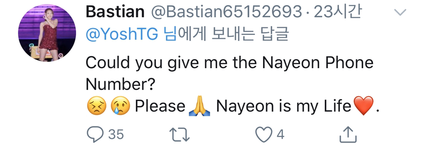Open the share icon menu
The image size is (423, 152).
point(348,134)
